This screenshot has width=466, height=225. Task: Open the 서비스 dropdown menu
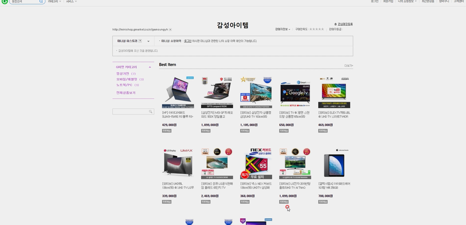pyautogui.click(x=71, y=1)
